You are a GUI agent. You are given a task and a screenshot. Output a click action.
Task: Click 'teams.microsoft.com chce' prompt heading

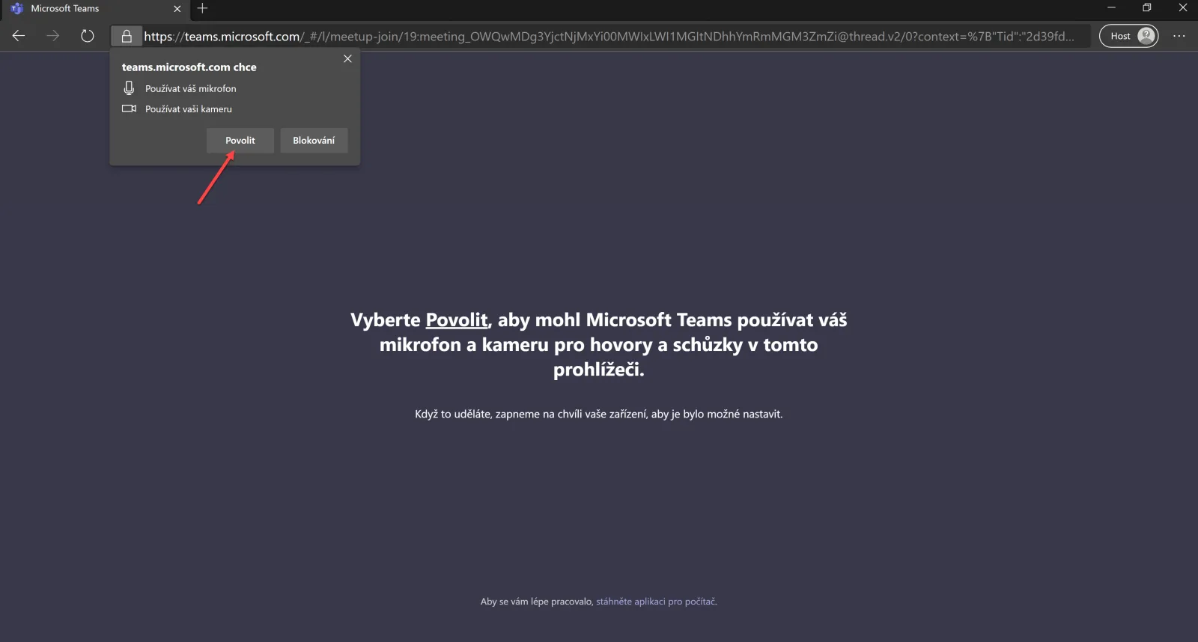pos(189,67)
